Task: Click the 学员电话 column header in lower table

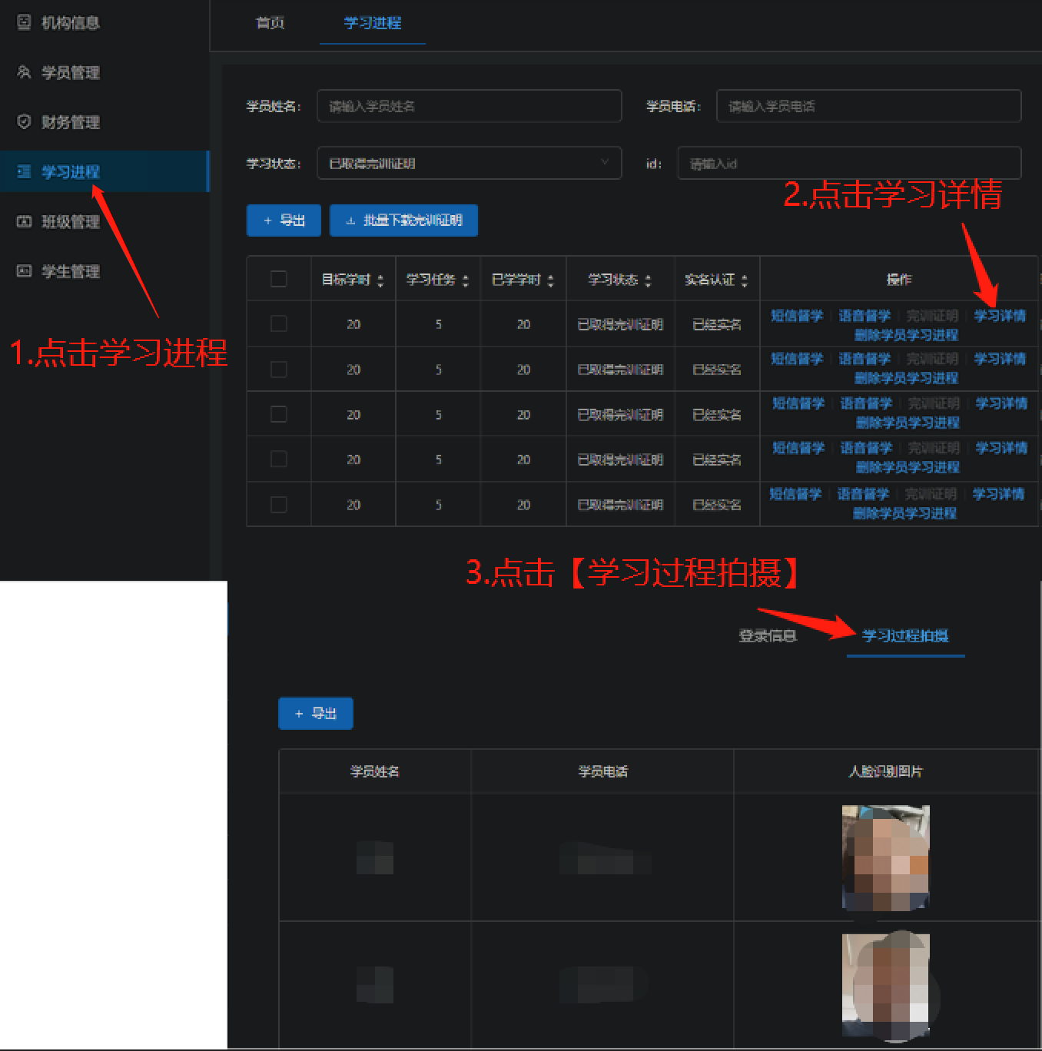Action: (603, 771)
